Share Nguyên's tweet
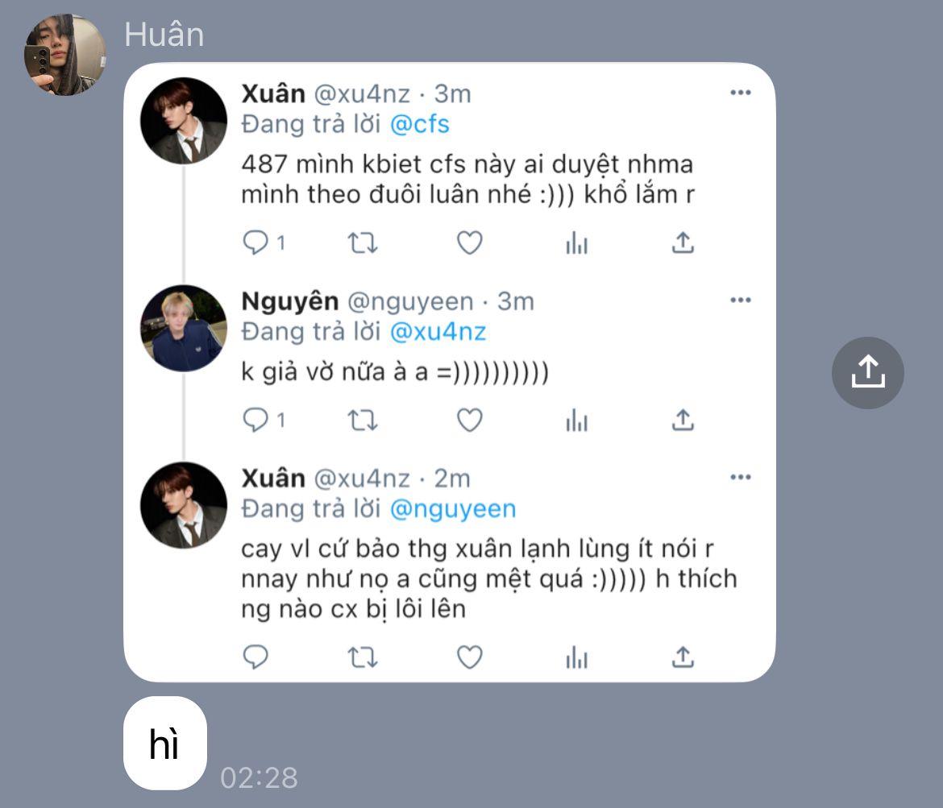 [x=683, y=420]
